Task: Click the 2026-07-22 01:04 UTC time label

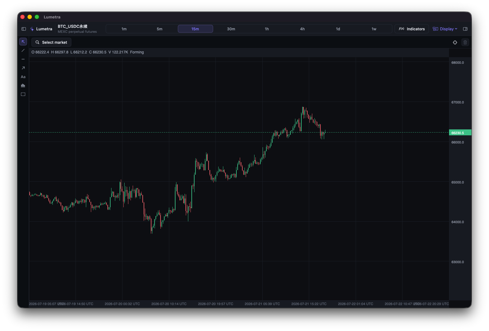Action: [x=355, y=304]
